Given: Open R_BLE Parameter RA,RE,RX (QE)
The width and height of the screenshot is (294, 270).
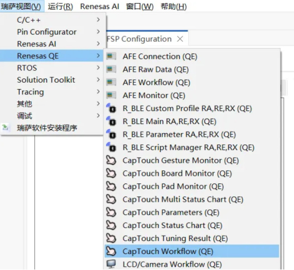Looking at the screenshot, I should (192, 134).
